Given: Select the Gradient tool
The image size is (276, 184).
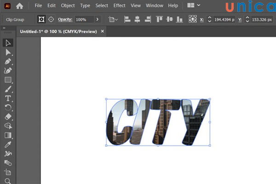Looking at the screenshot, I should (8, 135).
